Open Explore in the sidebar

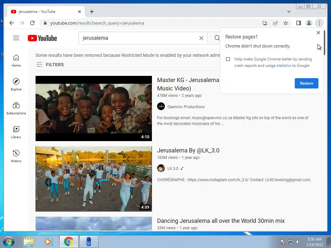(x=16, y=85)
